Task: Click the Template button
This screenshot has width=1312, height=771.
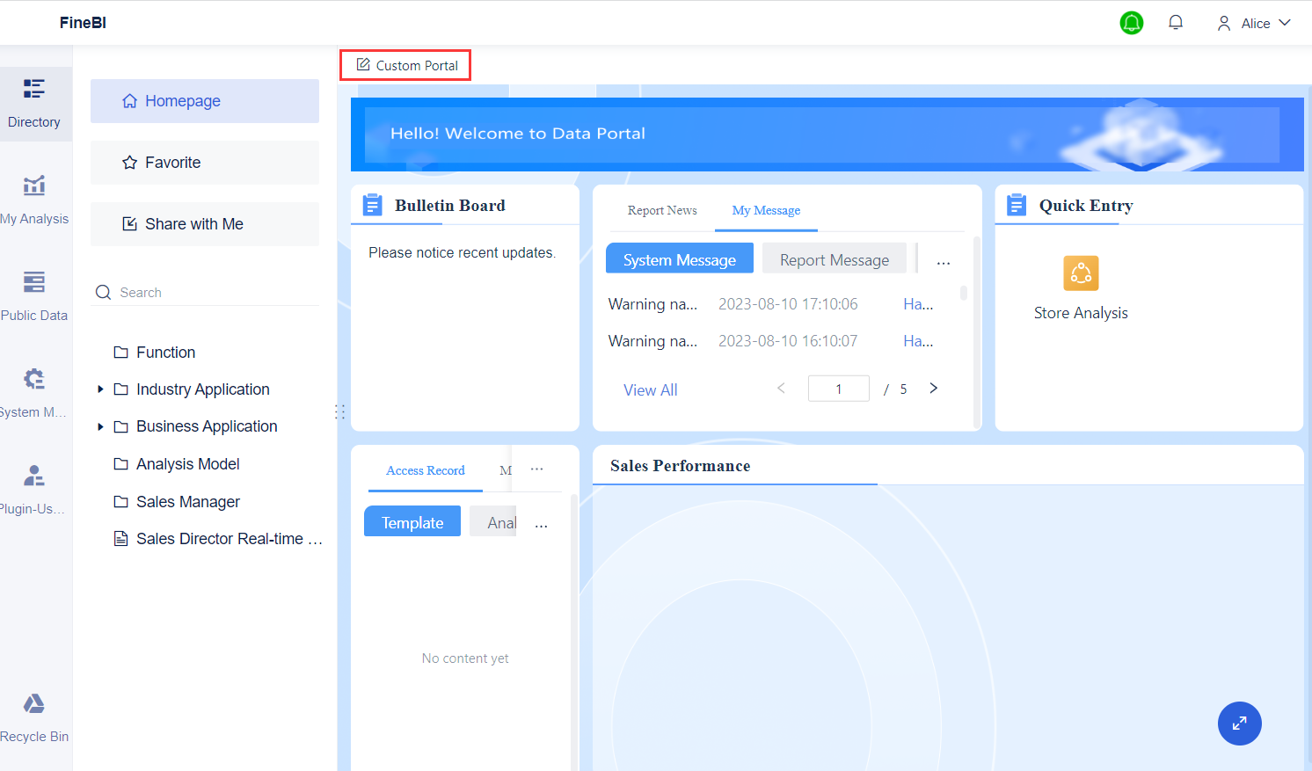Action: coord(412,521)
